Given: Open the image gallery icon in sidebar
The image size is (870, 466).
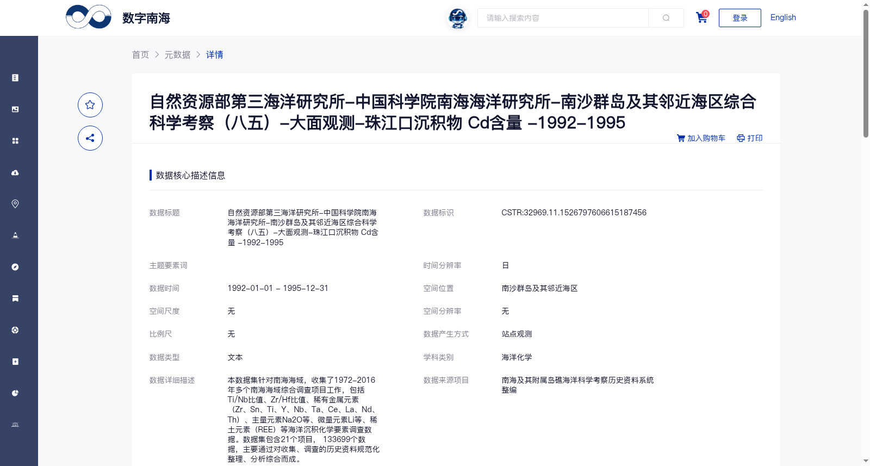Looking at the screenshot, I should pyautogui.click(x=15, y=109).
